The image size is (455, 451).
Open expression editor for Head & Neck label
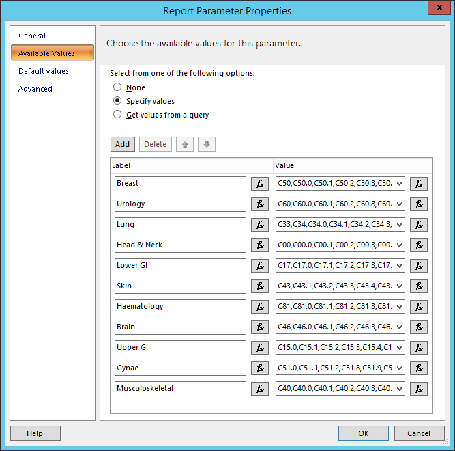[260, 245]
